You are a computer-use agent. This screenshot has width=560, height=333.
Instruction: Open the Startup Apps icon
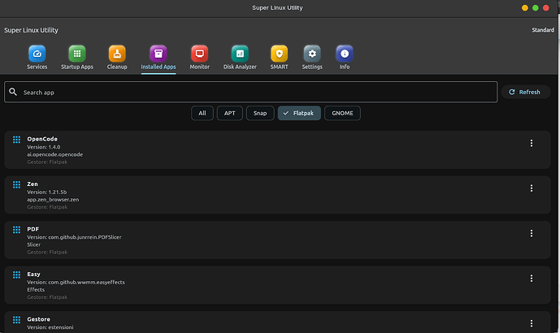coord(77,54)
